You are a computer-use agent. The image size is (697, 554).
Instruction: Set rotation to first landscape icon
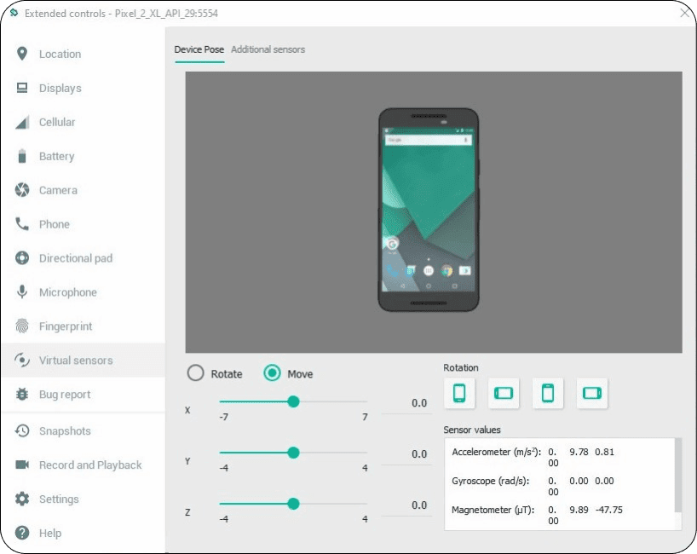point(504,393)
